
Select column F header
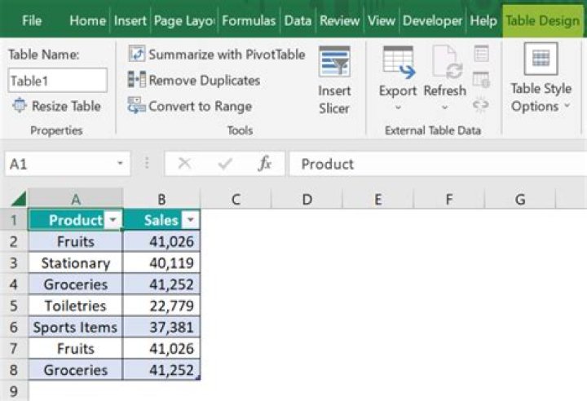449,199
